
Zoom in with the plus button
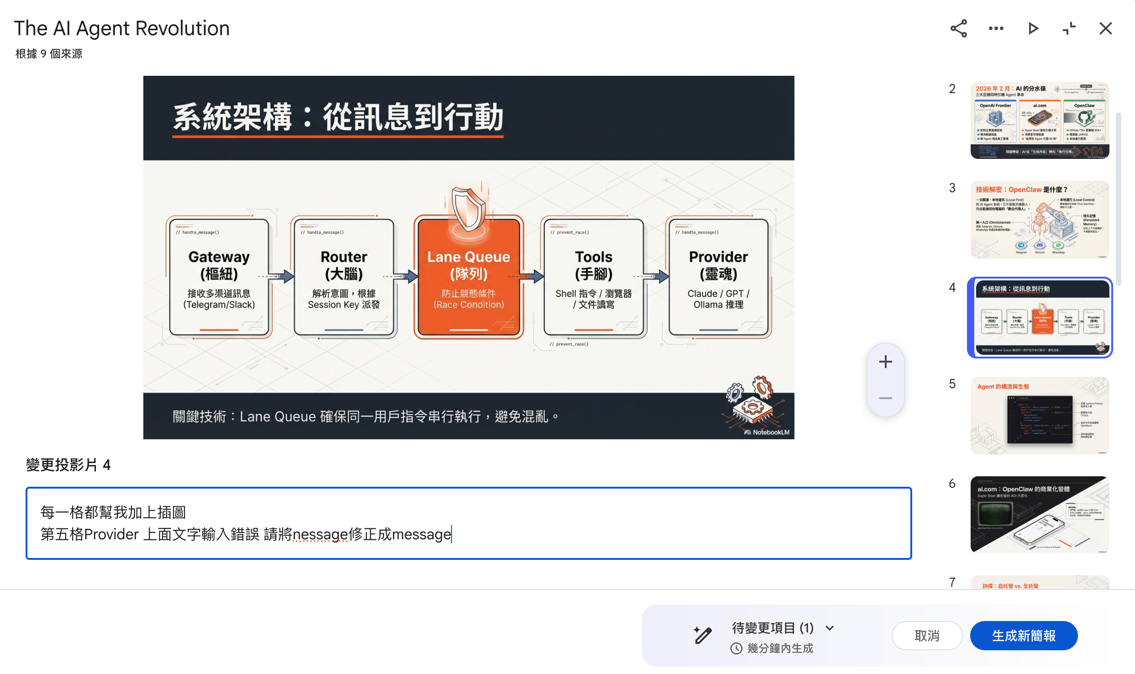pos(885,362)
